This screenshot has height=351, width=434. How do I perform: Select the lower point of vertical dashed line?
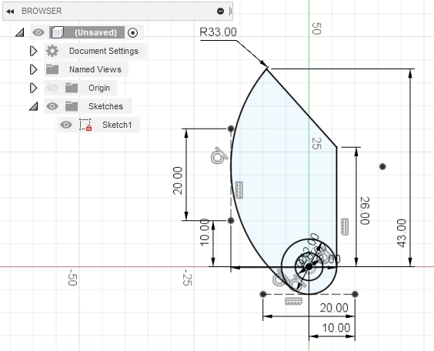[231, 221]
